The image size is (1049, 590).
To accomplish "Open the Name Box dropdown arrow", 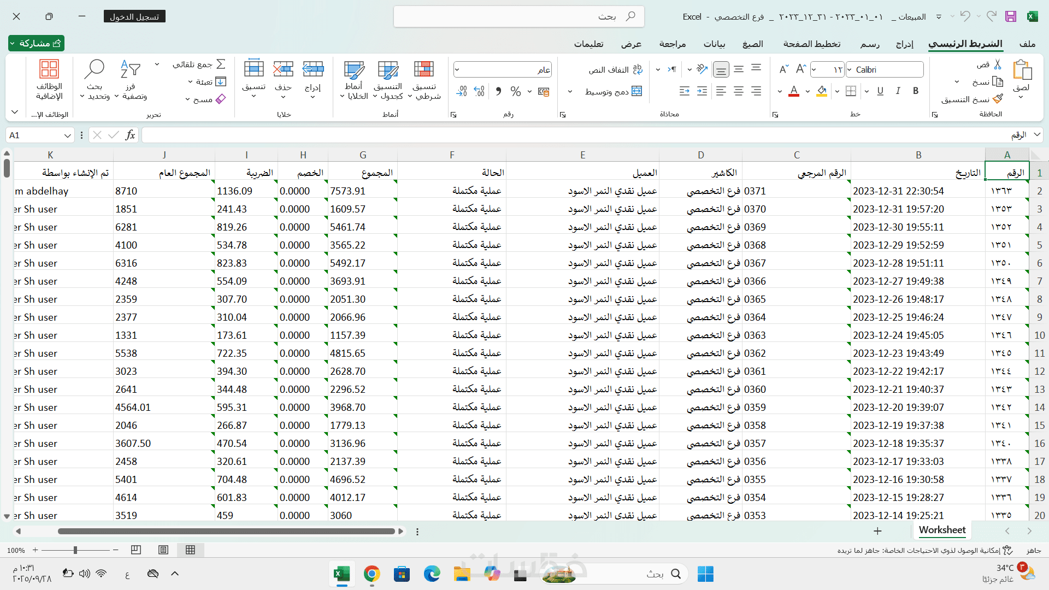I will 67,135.
